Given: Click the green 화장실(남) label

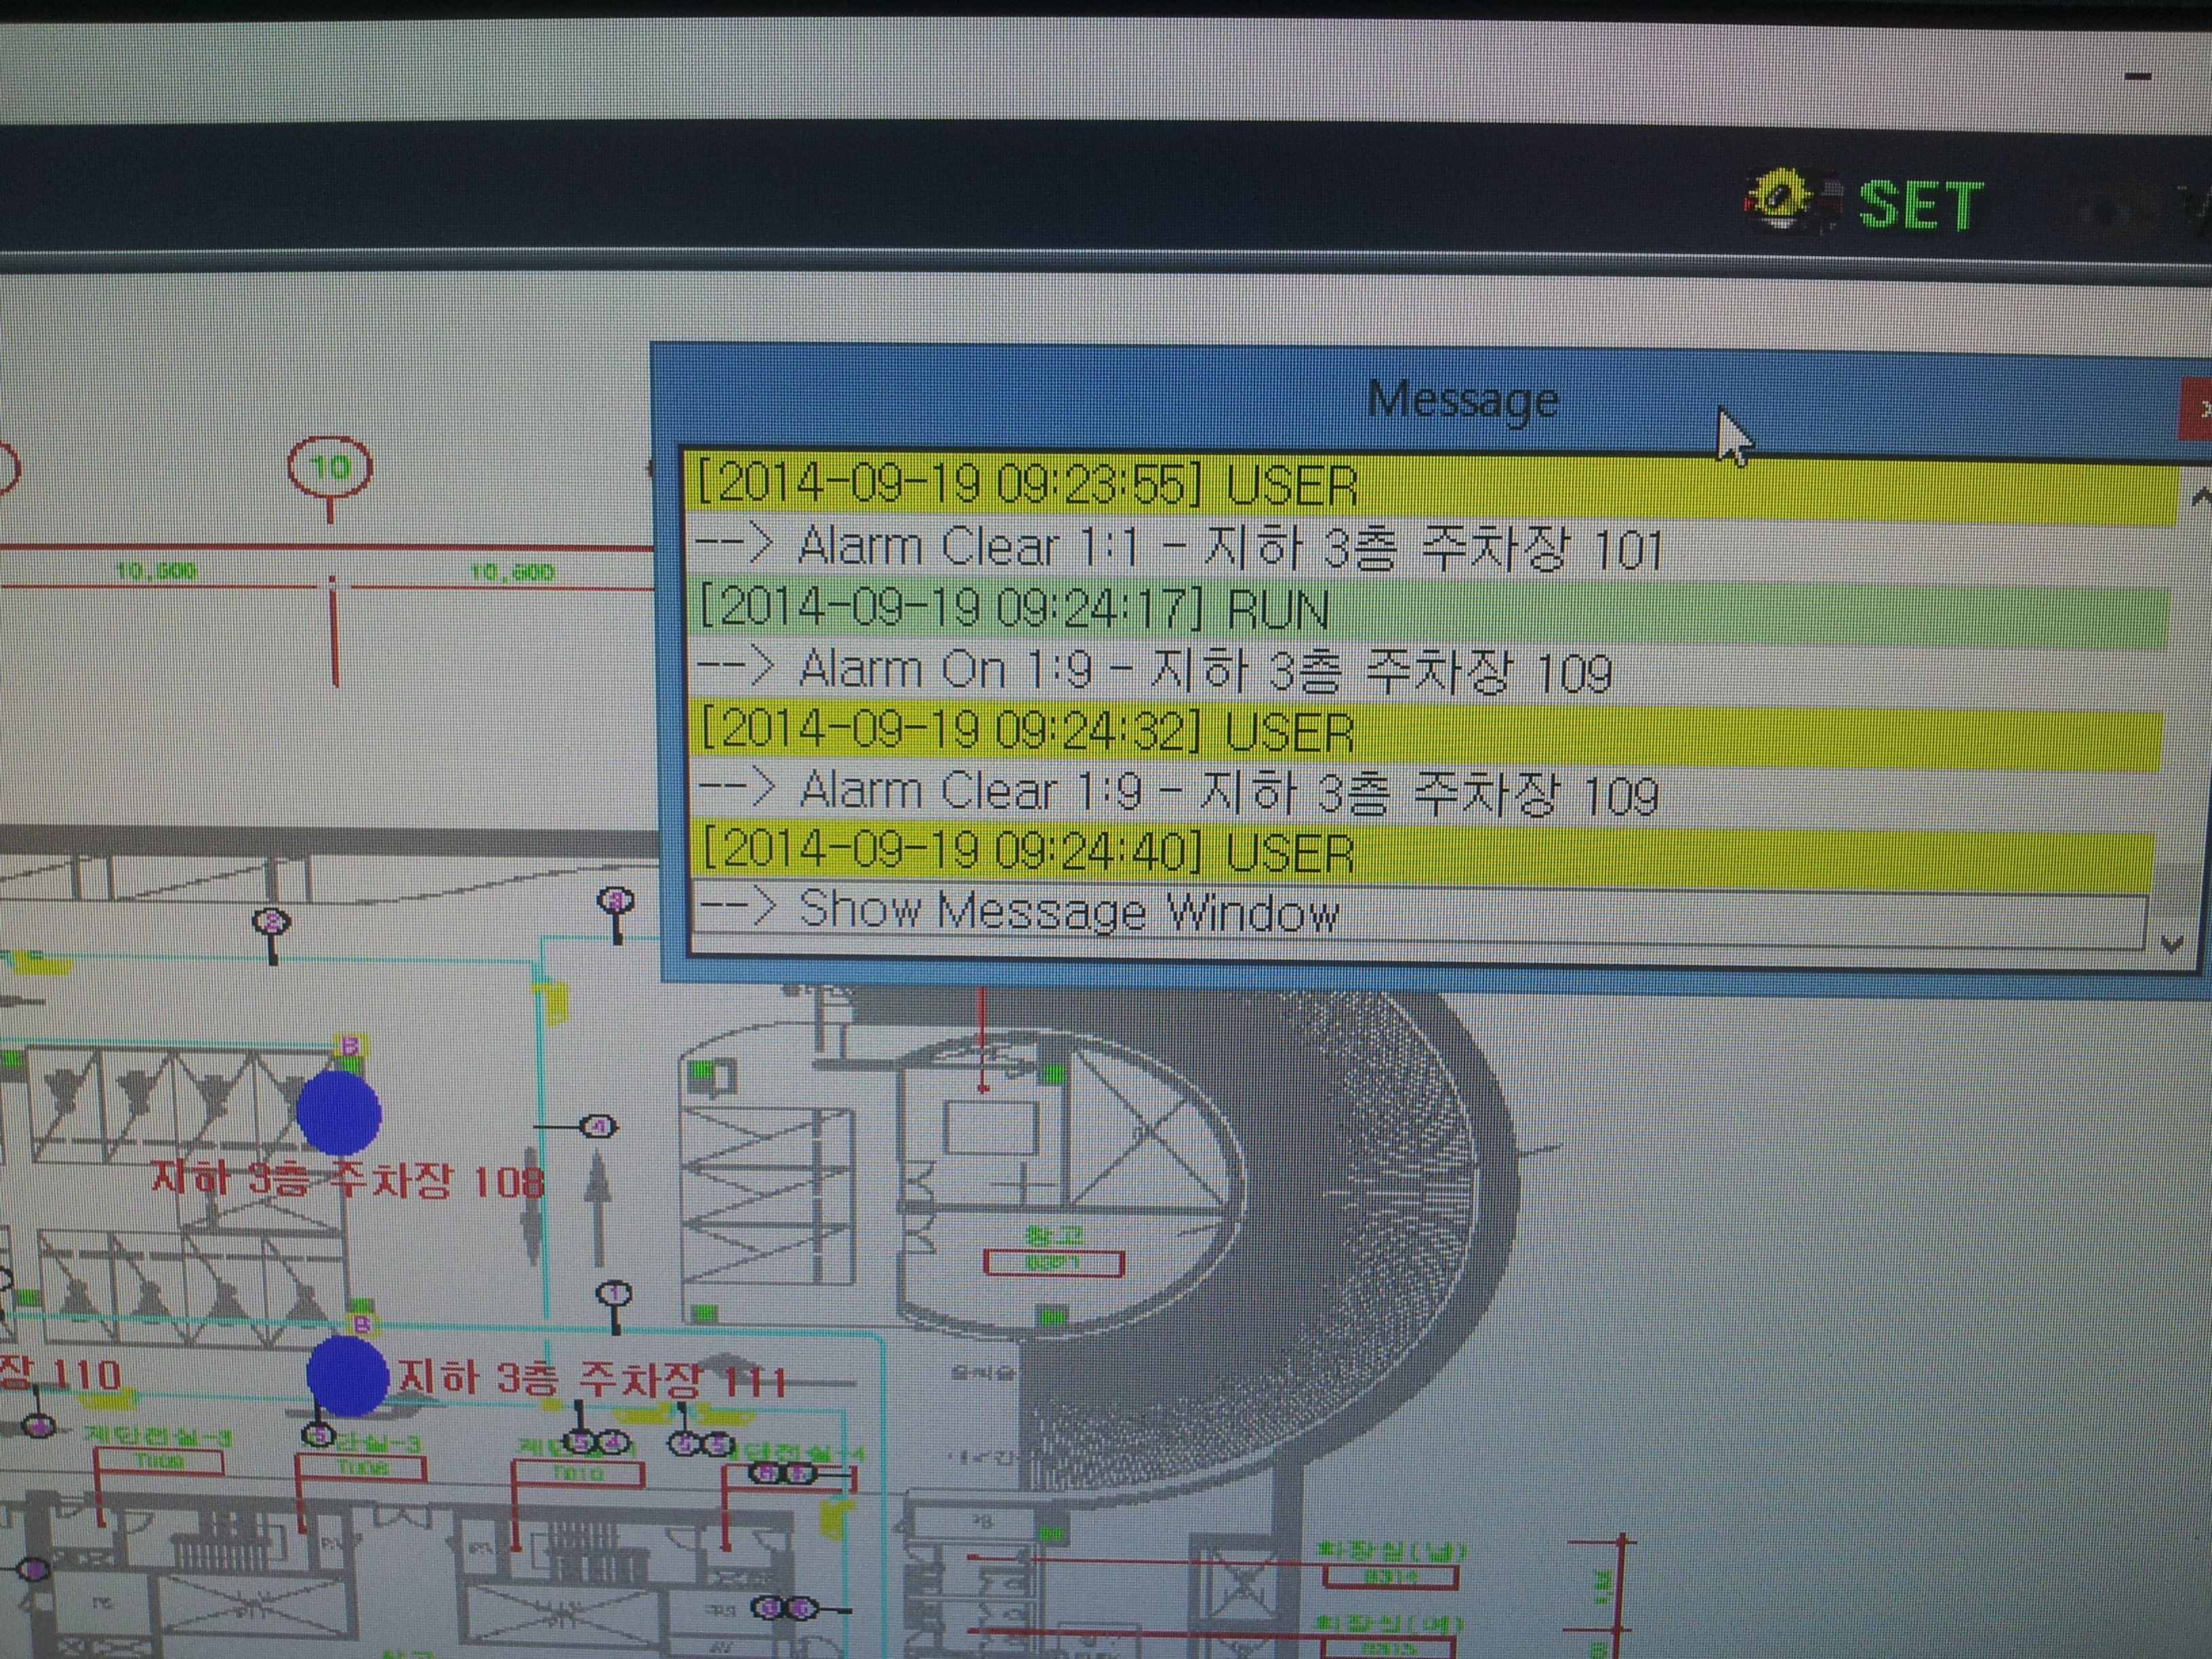Looking at the screenshot, I should pyautogui.click(x=1392, y=1552).
